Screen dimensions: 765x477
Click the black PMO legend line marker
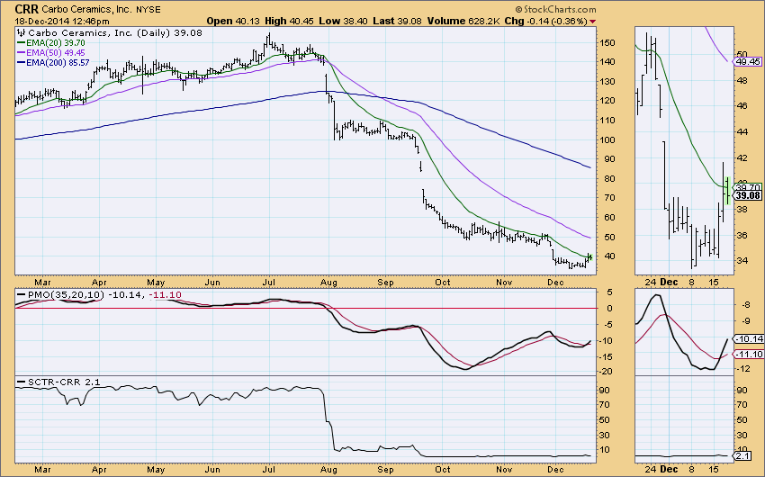(x=21, y=295)
